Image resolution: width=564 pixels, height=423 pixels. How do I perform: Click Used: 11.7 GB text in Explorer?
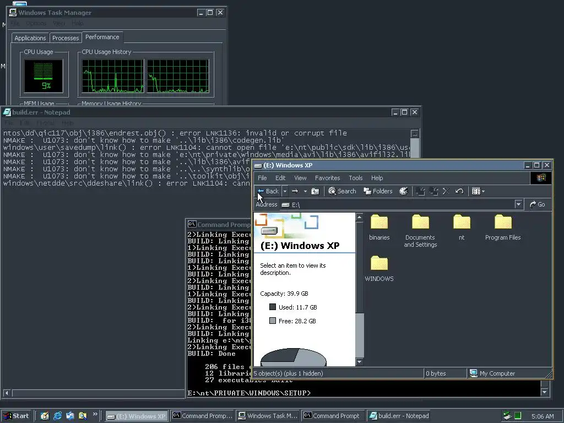tap(298, 307)
